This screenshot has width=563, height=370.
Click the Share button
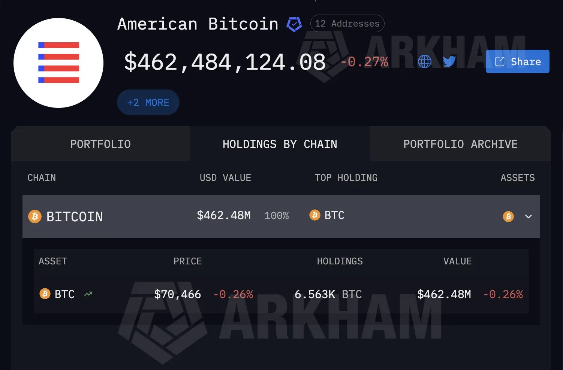click(x=517, y=61)
